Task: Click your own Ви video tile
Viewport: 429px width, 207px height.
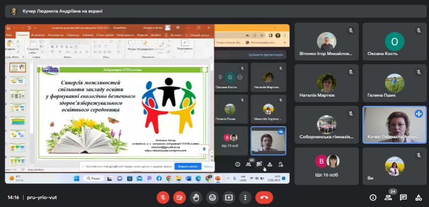Action: 394,166
